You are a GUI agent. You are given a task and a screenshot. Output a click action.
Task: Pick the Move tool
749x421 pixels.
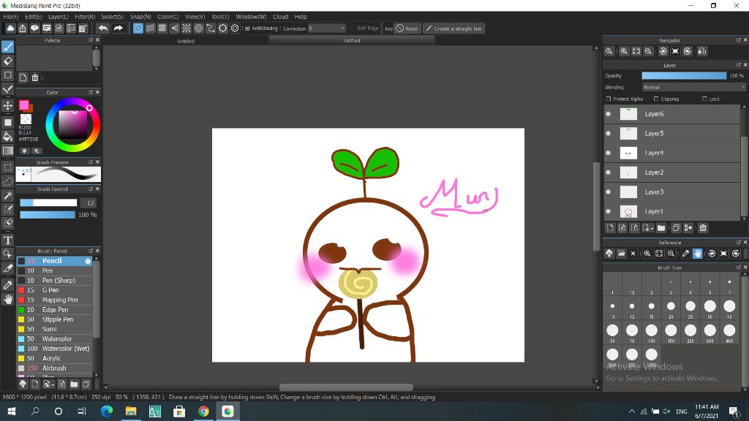(x=8, y=105)
